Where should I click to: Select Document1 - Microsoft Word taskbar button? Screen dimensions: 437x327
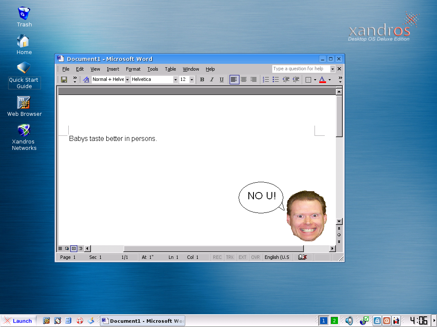tap(143, 321)
